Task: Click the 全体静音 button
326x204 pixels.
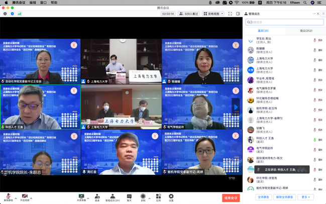Action: tap(263, 197)
